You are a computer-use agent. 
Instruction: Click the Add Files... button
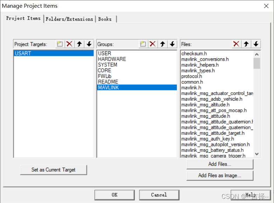click(220, 164)
